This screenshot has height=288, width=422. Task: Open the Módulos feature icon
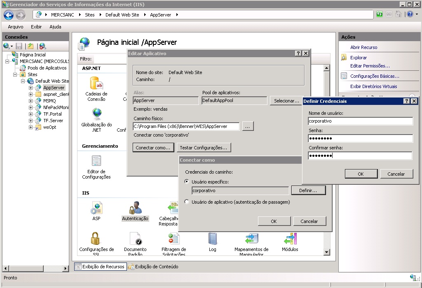point(290,239)
